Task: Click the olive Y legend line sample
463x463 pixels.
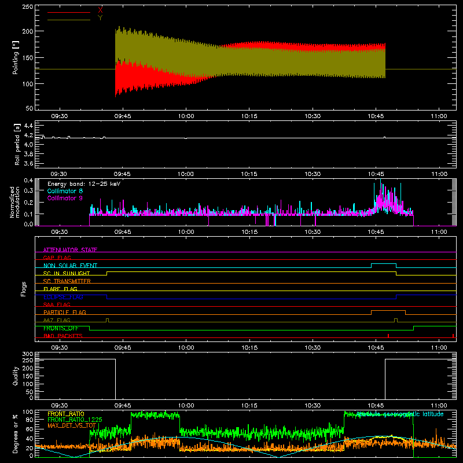Action: coord(69,20)
